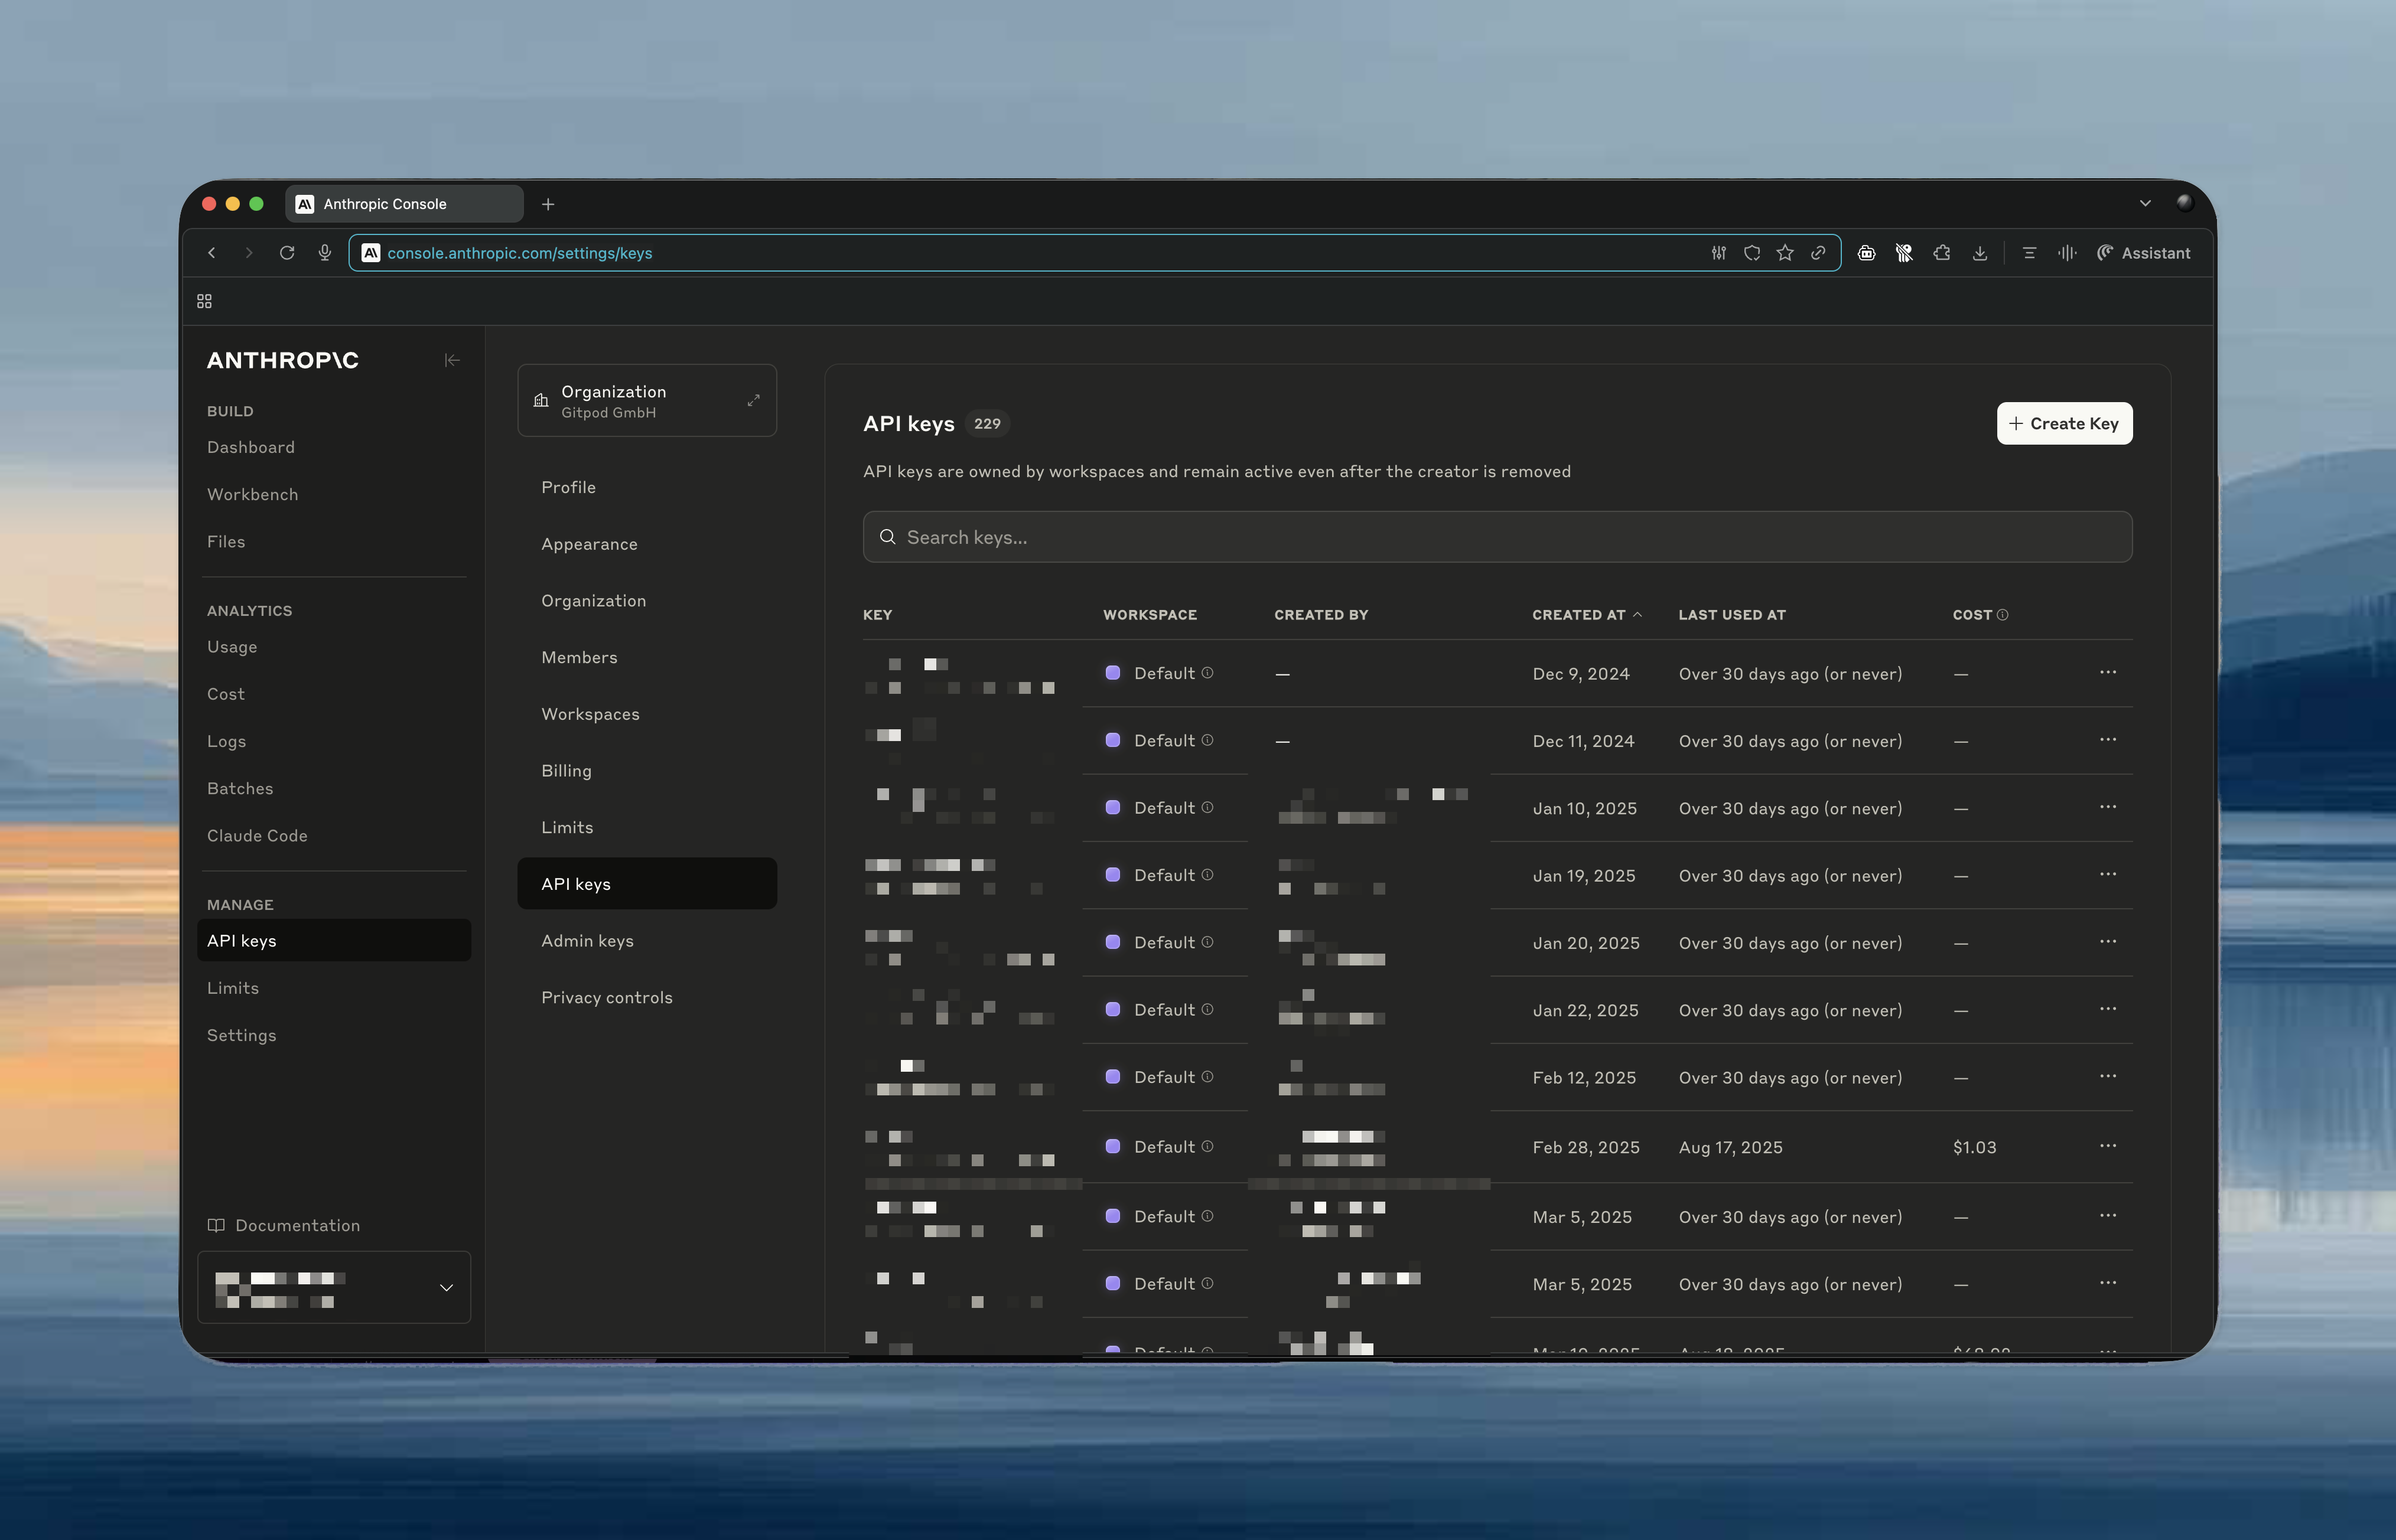Open the browser extensions puzzle-piece icon
This screenshot has height=1540, width=2396.
tap(1942, 253)
